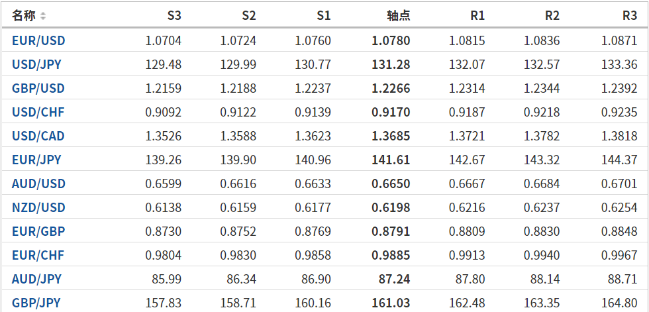Open the GBP/JPY currency pair link
This screenshot has width=649, height=312.
click(x=36, y=303)
